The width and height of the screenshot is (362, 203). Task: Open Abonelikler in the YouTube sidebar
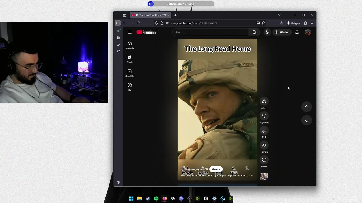130,73
